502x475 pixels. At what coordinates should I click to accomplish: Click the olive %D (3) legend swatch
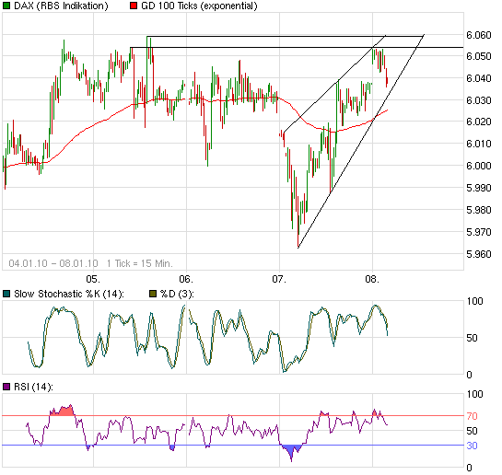click(x=153, y=294)
